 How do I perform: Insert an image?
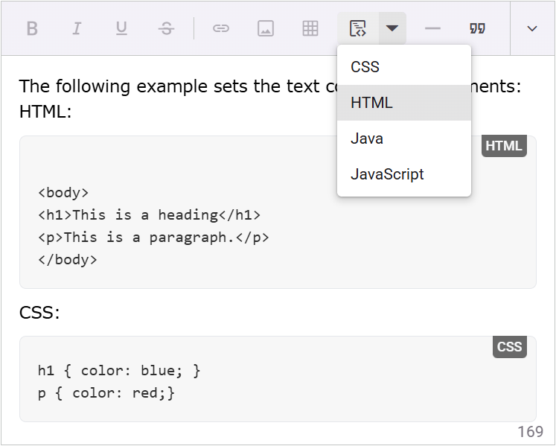[266, 28]
